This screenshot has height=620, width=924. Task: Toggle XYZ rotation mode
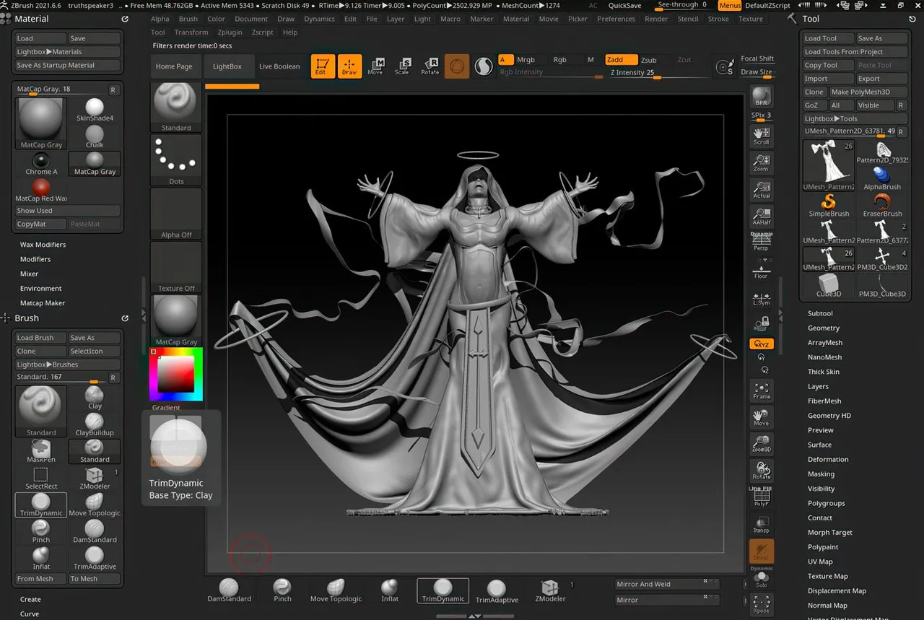pyautogui.click(x=762, y=344)
